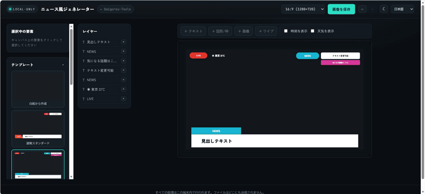
Task: Delete the LIVE layer
Action: 124,99
